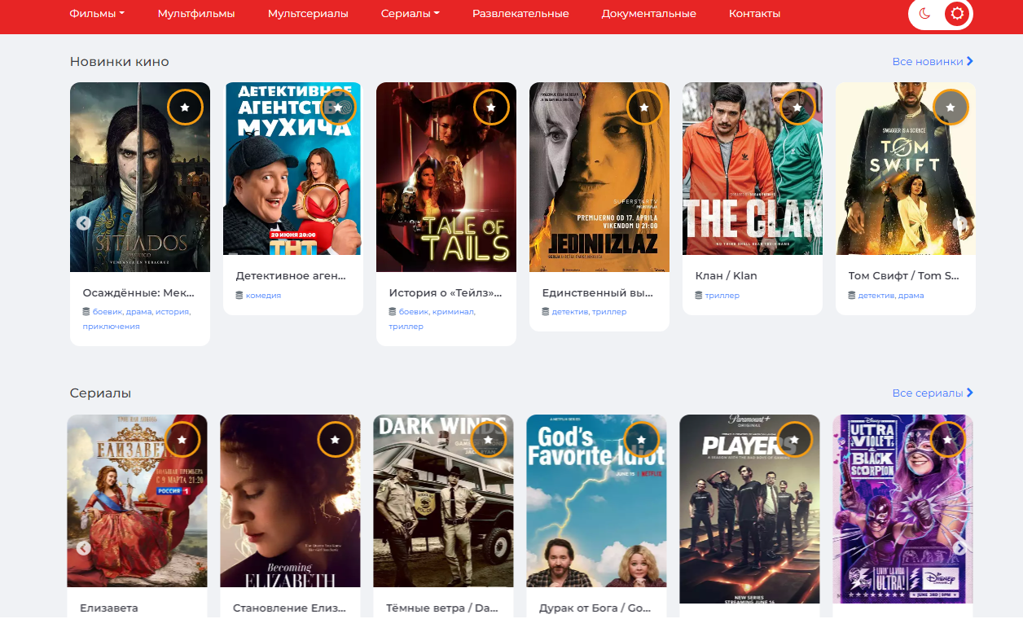Next arrow in Сериалы carousel
Viewport: 1023px width, 619px height.
[960, 548]
